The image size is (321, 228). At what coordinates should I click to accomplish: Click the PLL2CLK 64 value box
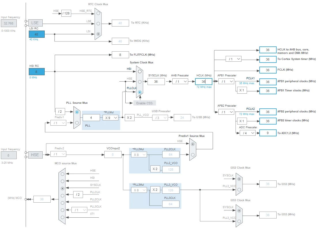pos(171,154)
